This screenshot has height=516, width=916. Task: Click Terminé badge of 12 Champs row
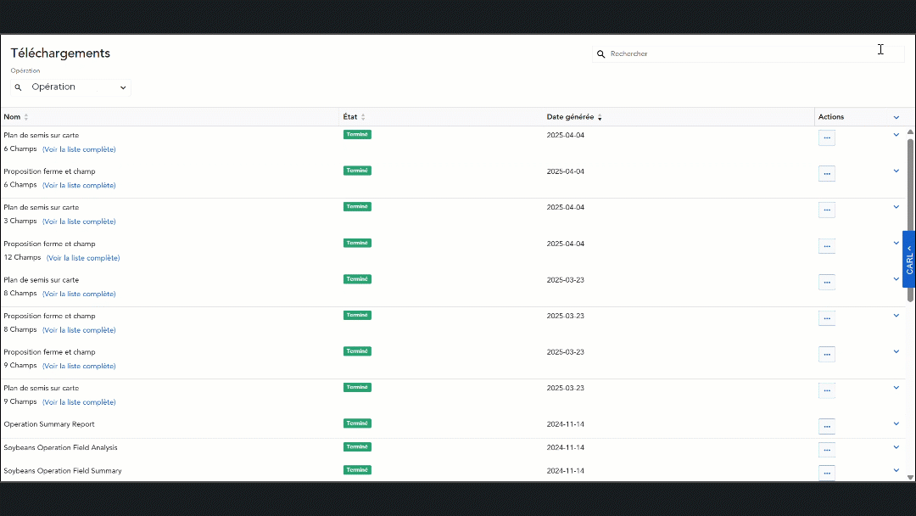click(357, 243)
